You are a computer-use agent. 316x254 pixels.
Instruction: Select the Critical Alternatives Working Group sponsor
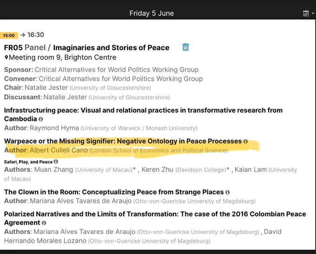(x=117, y=70)
